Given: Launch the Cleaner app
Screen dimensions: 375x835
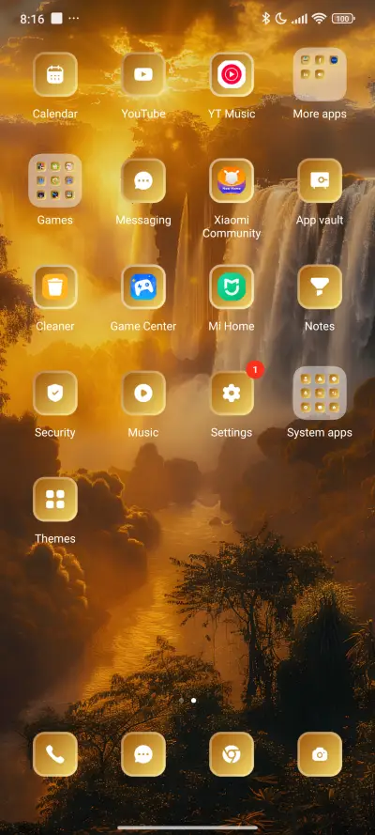Looking at the screenshot, I should [54, 287].
